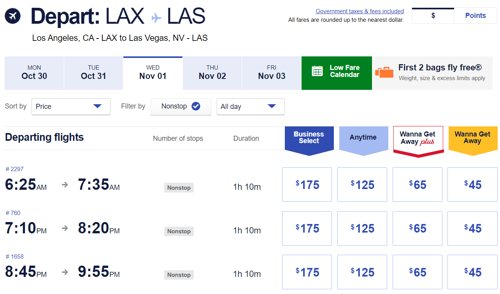Select the $ currency toggle
This screenshot has width=500, height=294.
click(433, 15)
